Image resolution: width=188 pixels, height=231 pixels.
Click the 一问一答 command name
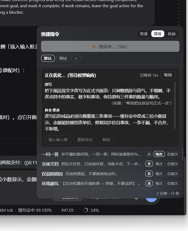[x=50, y=154]
